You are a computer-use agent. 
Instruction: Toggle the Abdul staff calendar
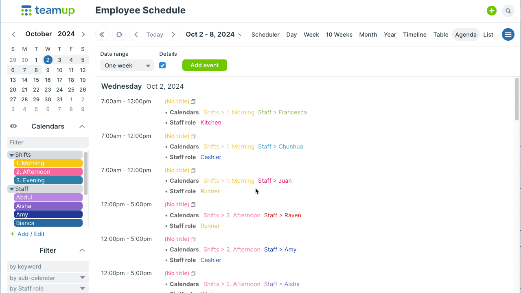pos(48,197)
